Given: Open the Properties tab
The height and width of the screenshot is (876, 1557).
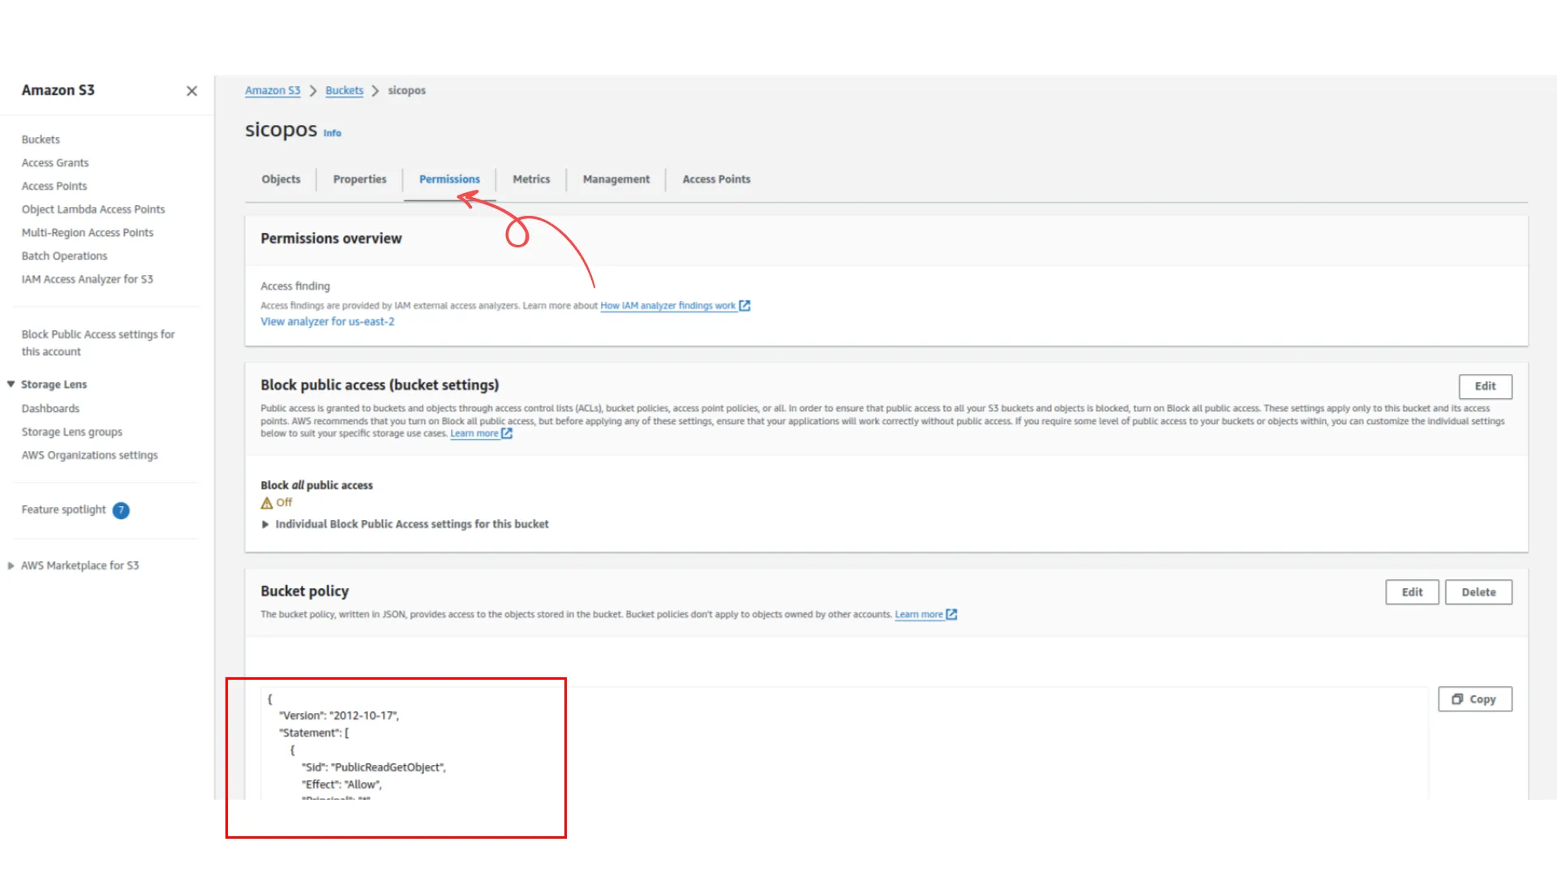Looking at the screenshot, I should point(359,179).
